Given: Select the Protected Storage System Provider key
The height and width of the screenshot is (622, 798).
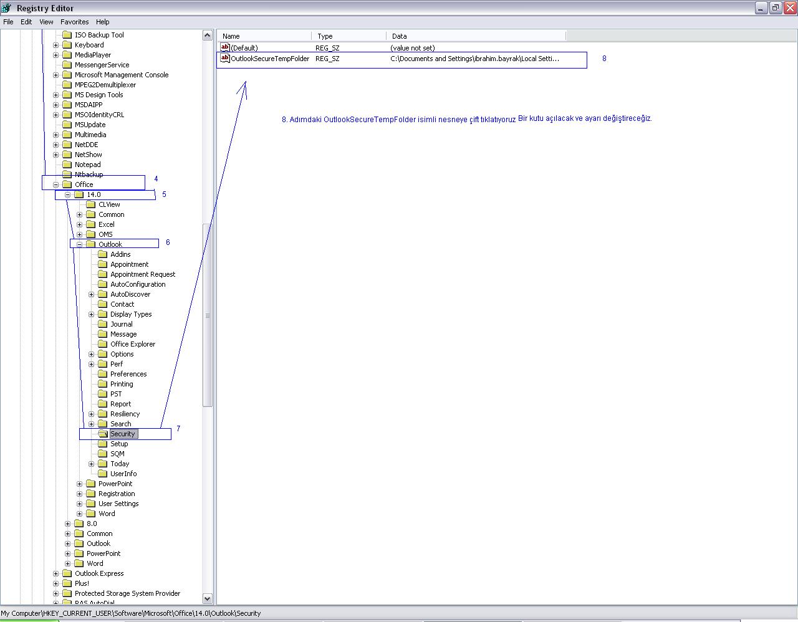Looking at the screenshot, I should (x=127, y=593).
